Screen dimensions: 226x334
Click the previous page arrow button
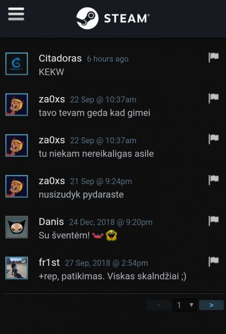pyautogui.click(x=159, y=305)
